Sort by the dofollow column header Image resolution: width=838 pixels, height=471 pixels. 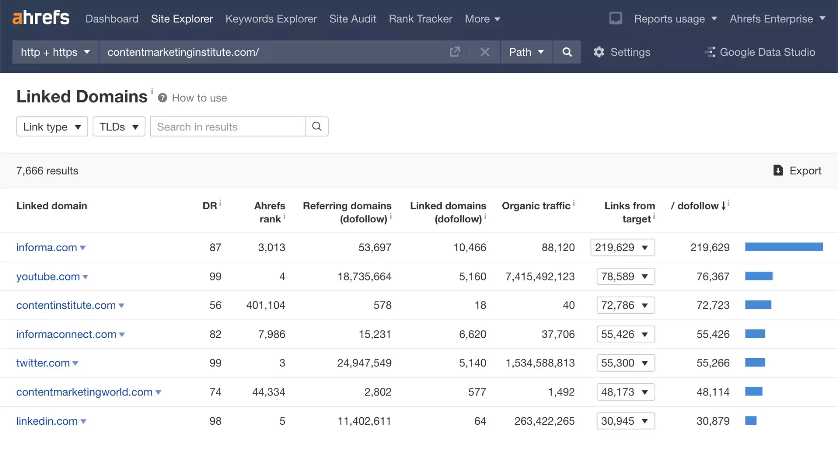[x=698, y=206]
